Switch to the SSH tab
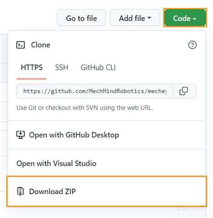Viewport: 213px width, 218px height. [x=62, y=67]
